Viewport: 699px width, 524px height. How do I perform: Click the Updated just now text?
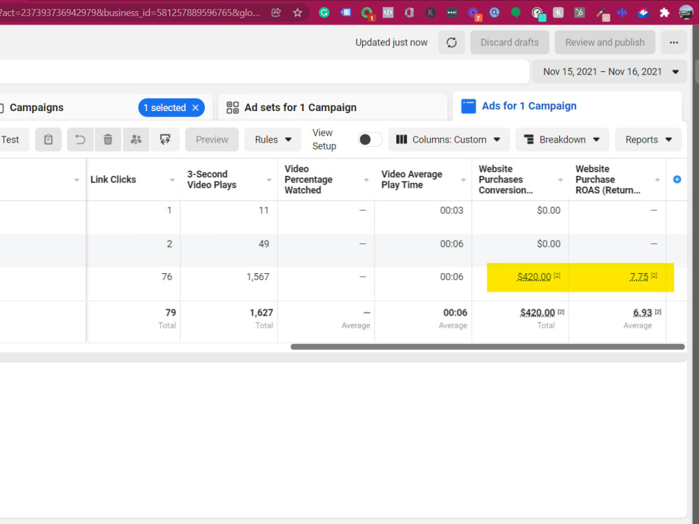pos(391,43)
